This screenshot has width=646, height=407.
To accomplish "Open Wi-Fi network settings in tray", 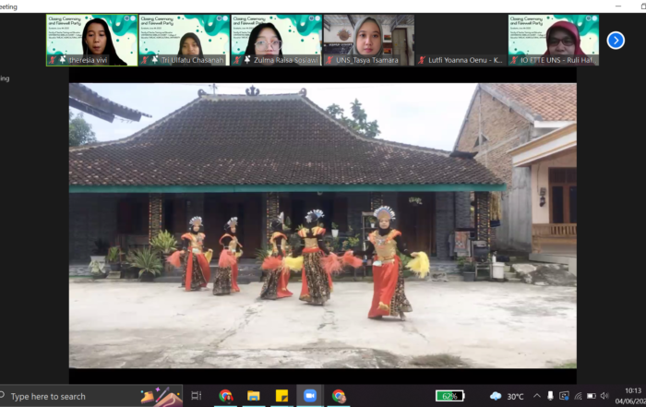I will [x=578, y=396].
